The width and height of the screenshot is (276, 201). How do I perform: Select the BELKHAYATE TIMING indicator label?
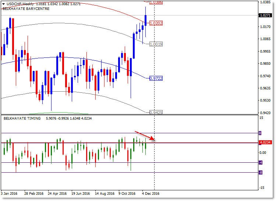coord(22,119)
